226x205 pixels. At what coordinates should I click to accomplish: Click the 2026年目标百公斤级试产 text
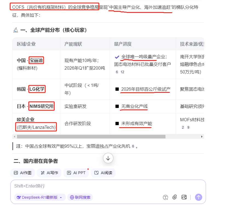coord(146,89)
